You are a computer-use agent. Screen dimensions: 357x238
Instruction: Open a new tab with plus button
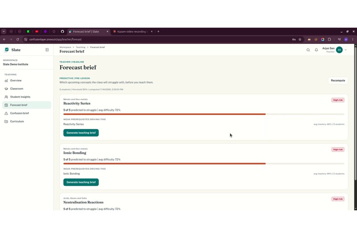(159, 31)
